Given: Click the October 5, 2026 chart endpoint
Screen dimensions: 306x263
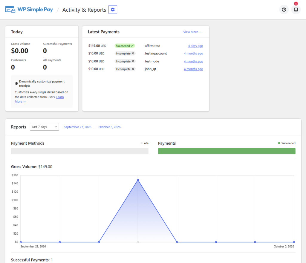Looking at the screenshot, I should [x=294, y=242].
